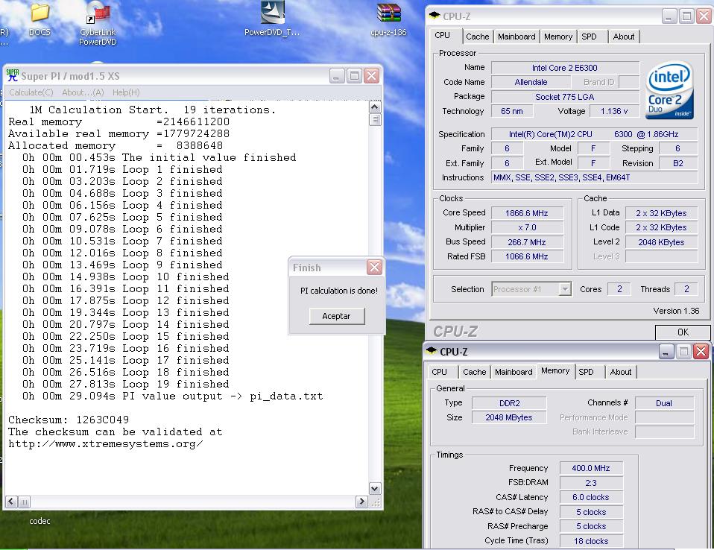Click the Super PI title bar icon

click(x=12, y=75)
